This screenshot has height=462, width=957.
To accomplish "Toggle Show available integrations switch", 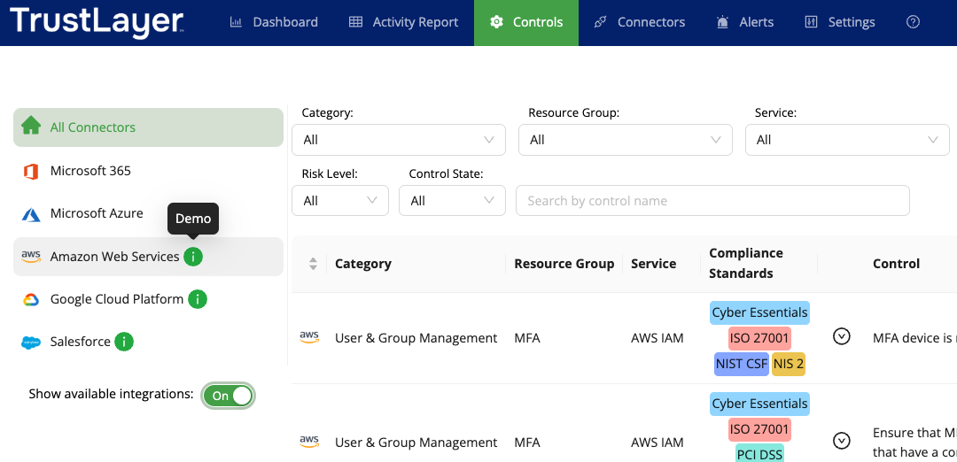I will tap(228, 396).
